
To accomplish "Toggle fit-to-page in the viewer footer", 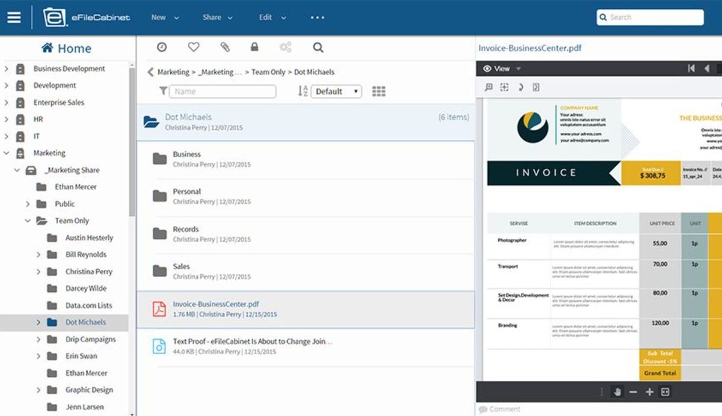I will [x=665, y=392].
